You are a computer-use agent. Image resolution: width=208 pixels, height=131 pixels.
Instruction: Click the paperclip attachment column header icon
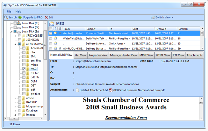[x=60, y=29]
